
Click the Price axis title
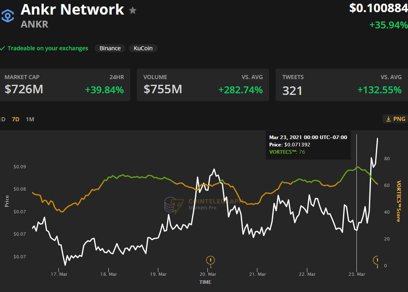tap(7, 201)
